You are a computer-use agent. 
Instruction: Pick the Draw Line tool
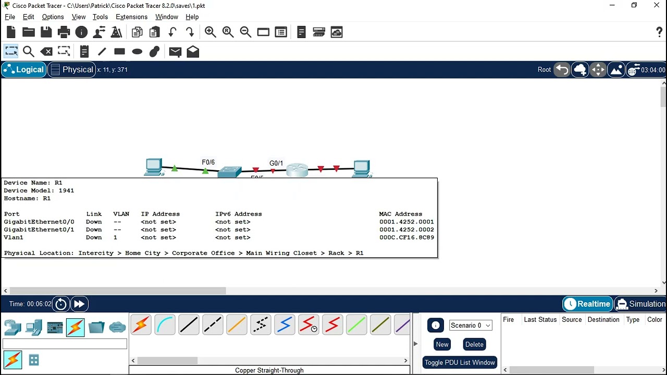[102, 52]
